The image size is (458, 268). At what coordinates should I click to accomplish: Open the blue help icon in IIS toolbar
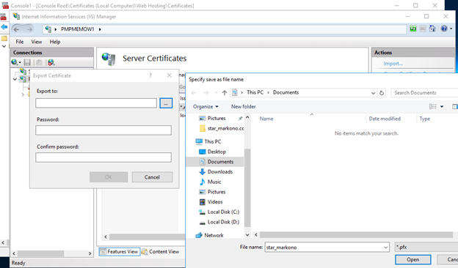(x=444, y=29)
